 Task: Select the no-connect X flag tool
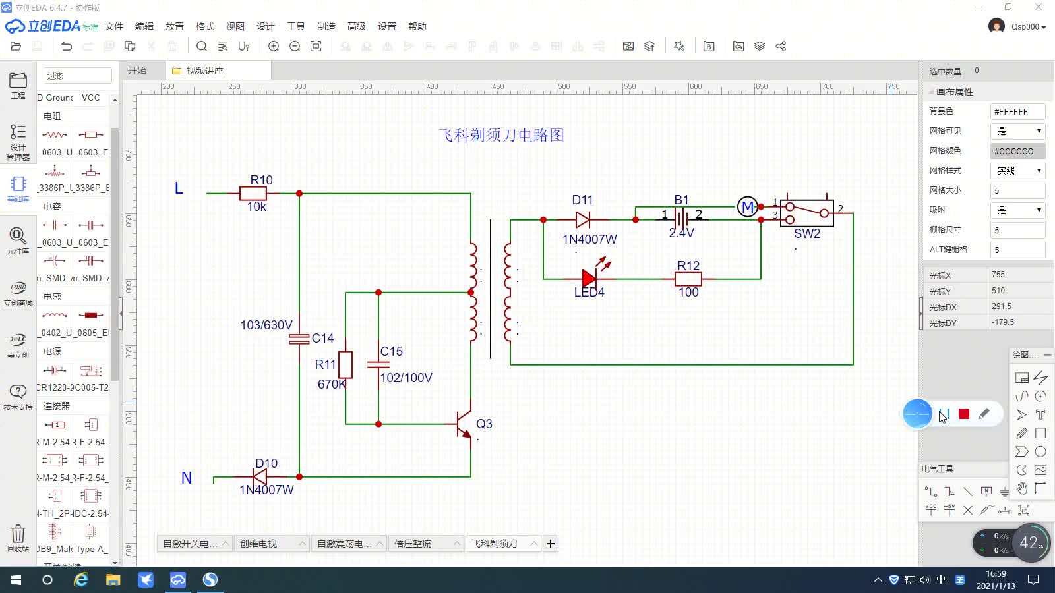(x=968, y=510)
